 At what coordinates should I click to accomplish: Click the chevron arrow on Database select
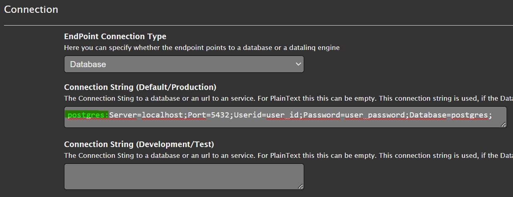(x=298, y=64)
